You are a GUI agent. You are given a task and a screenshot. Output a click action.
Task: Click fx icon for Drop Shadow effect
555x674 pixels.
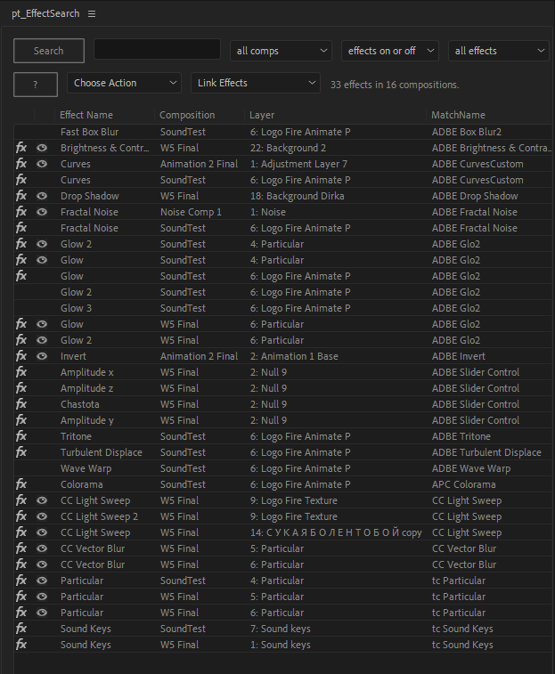21,196
